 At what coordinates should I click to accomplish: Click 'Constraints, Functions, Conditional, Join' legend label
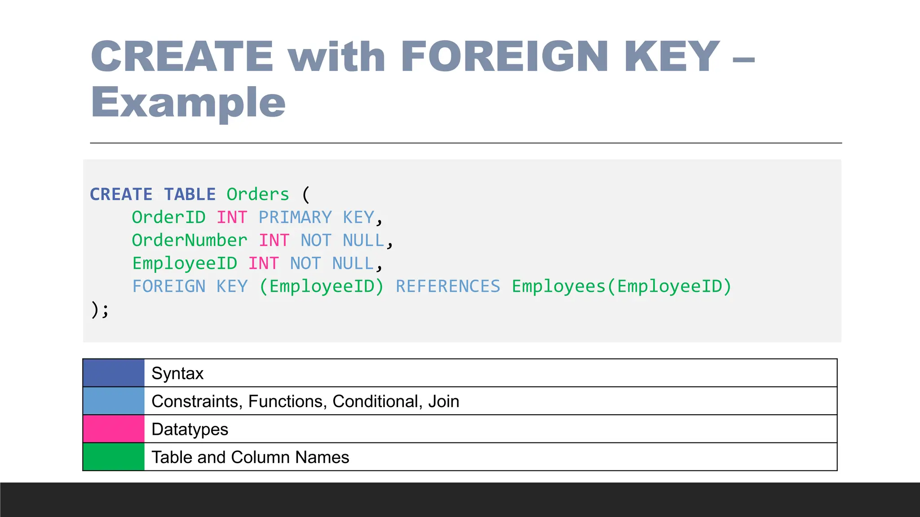[x=305, y=401]
